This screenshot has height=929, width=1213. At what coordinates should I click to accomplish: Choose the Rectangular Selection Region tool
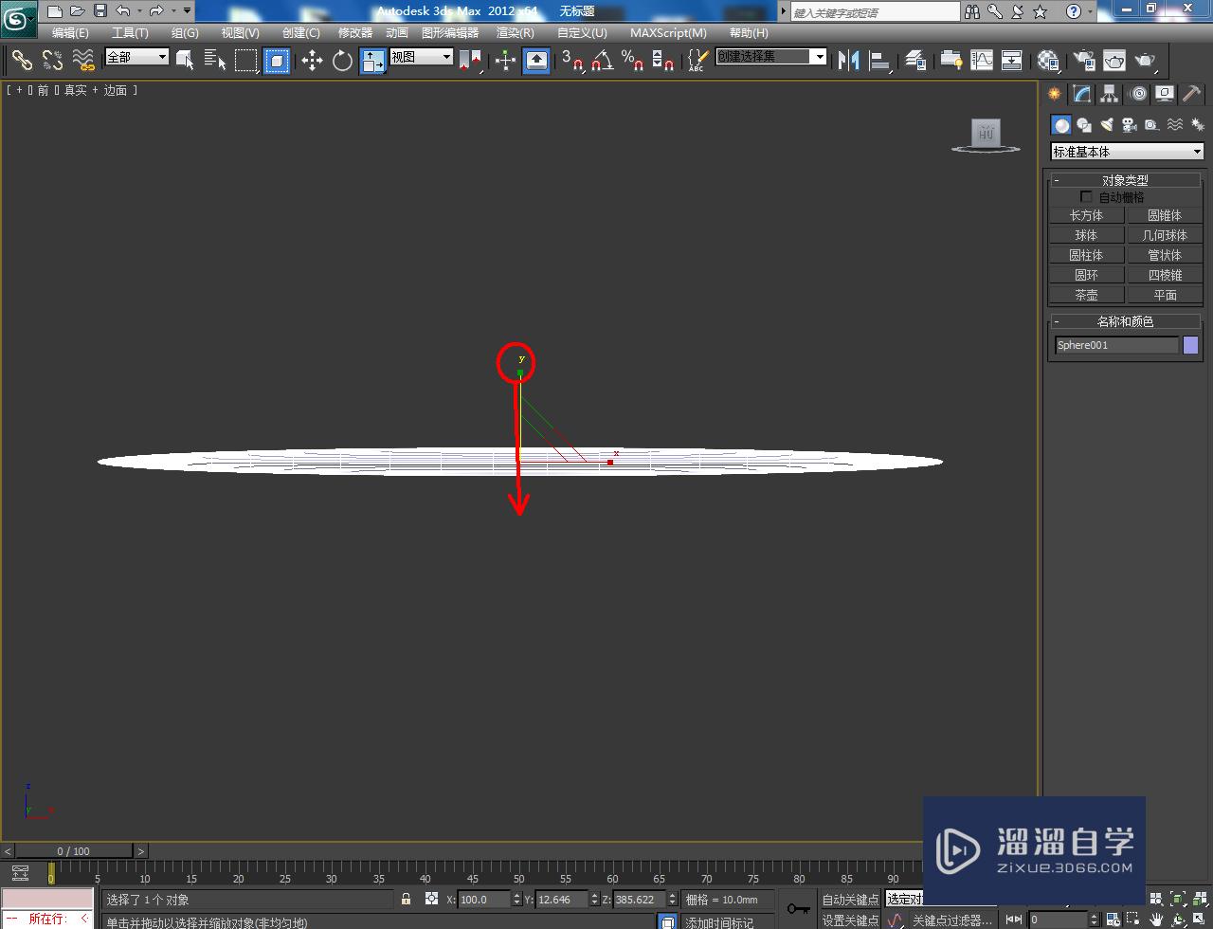coord(246,61)
